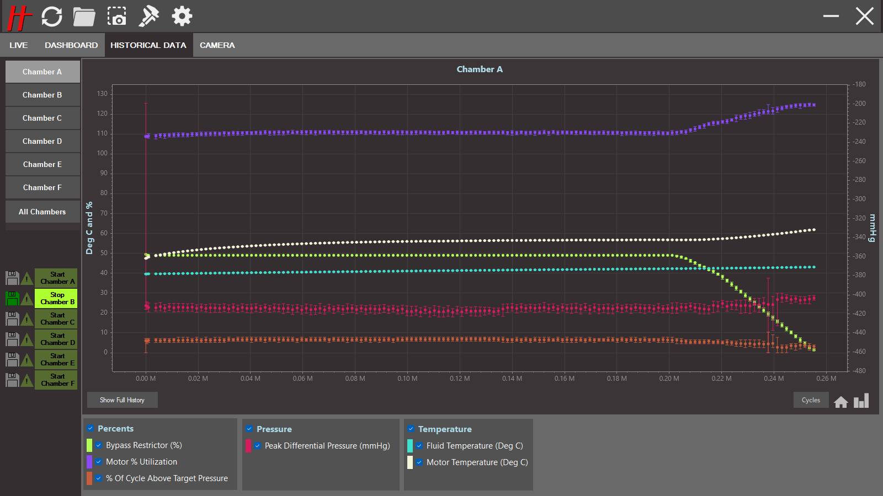
Task: Click the home icon to reset chart view
Action: pos(841,402)
